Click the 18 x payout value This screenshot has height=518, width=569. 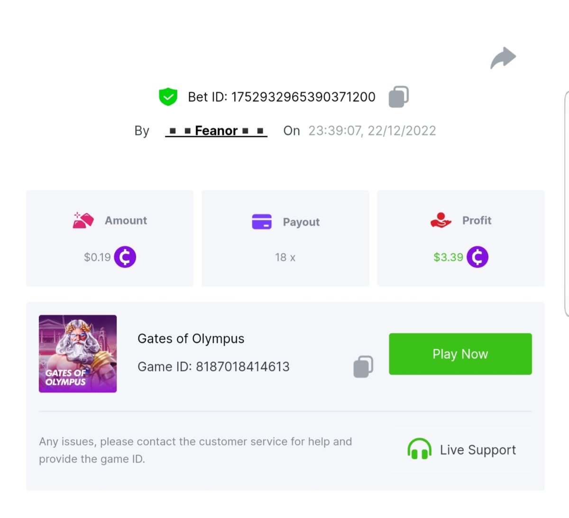tap(285, 258)
